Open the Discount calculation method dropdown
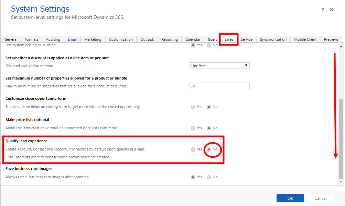Viewport: 345px width, 206px height. [219, 66]
